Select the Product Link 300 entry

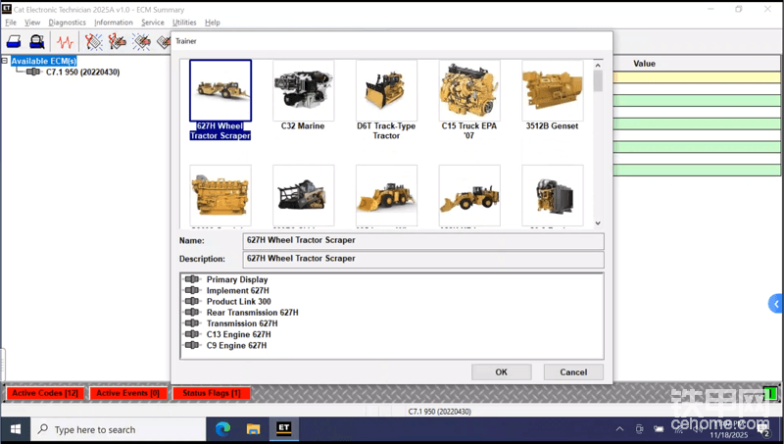coord(238,302)
